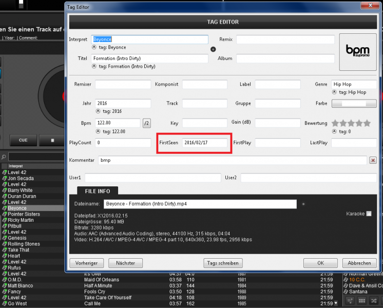383x308 pixels.
Task: Click the search magnifier icon above track list
Action: [4, 156]
